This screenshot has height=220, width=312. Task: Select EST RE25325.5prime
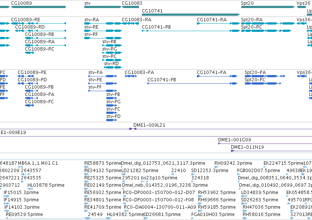(x=103, y=178)
